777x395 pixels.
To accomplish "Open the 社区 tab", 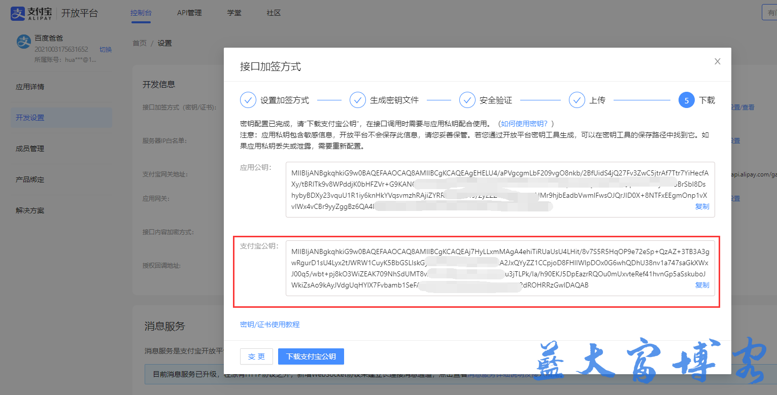I will click(x=274, y=13).
